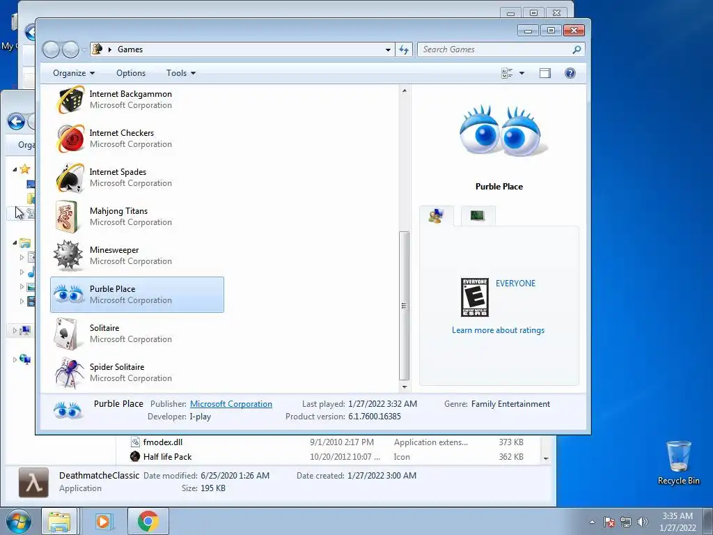Click the Games folder icon in address bar
Screen dimensions: 713x535
[x=97, y=49]
